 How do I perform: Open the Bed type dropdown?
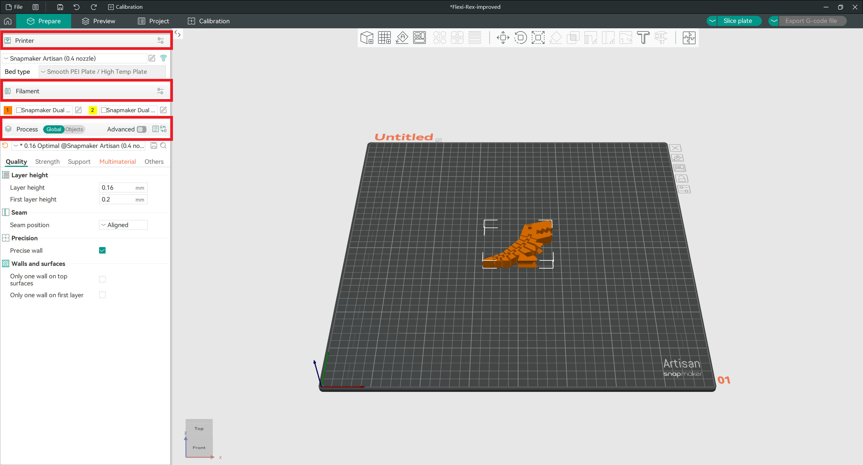[x=101, y=71]
